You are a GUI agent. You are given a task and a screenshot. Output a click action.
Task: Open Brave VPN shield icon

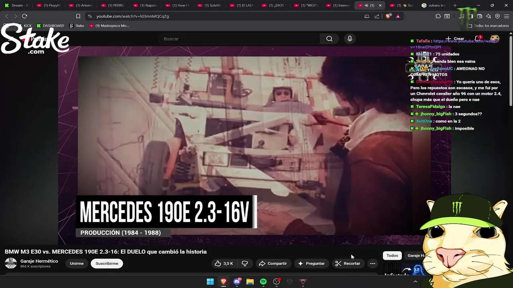(x=497, y=16)
